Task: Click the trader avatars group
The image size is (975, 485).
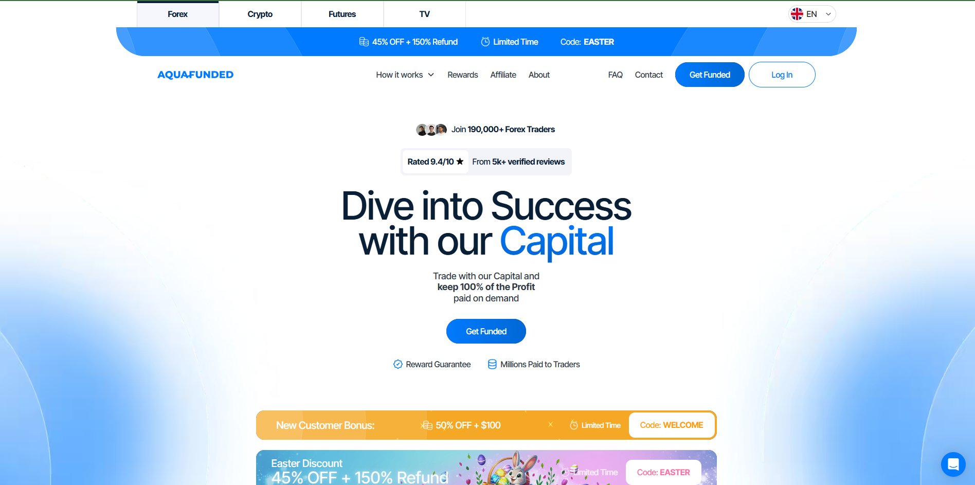Action: click(x=431, y=130)
